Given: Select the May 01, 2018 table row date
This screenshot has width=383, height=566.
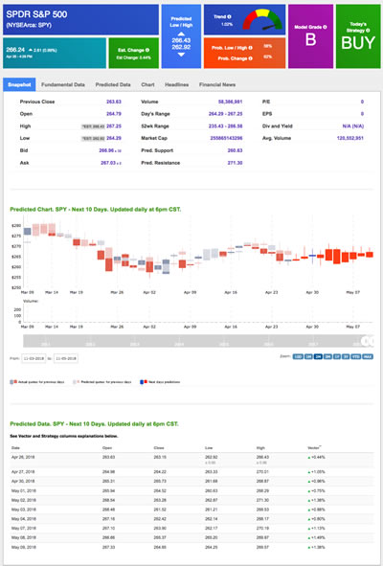Looking at the screenshot, I should click(x=24, y=491).
